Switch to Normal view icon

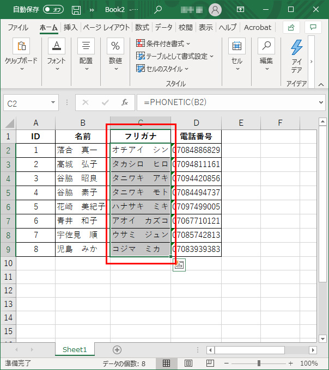(x=166, y=363)
